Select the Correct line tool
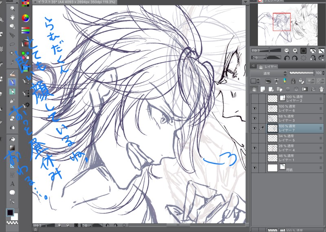The height and width of the screenshot is (232, 326). click(13, 201)
